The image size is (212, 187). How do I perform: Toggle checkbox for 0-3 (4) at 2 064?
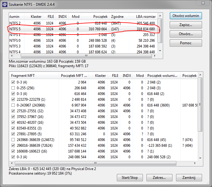pyautogui.click(x=13, y=82)
